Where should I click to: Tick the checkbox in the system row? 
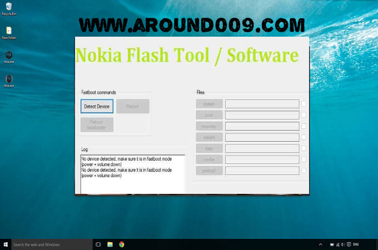pos(304,104)
